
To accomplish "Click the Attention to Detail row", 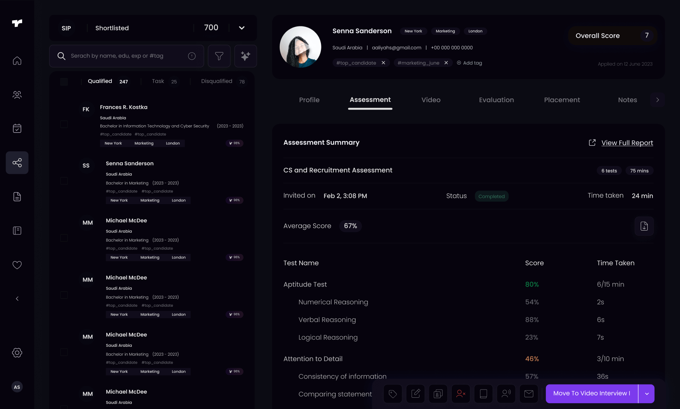I will [x=468, y=359].
